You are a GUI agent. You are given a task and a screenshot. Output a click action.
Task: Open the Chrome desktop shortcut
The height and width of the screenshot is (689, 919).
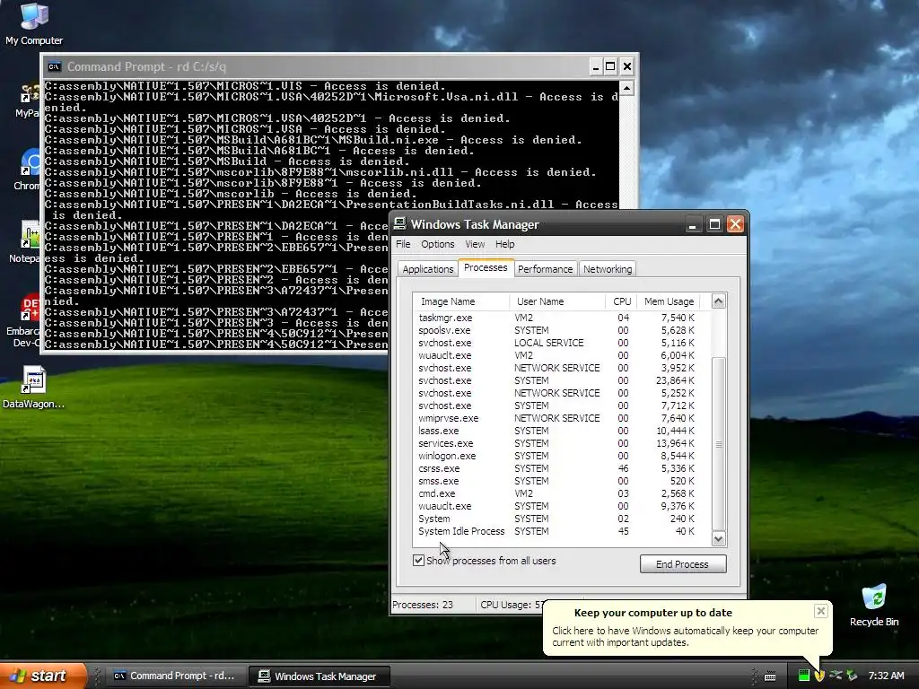(28, 170)
